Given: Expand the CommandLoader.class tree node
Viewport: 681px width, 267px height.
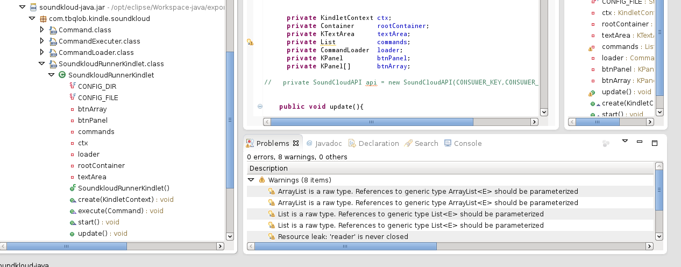Looking at the screenshot, I should pos(42,52).
